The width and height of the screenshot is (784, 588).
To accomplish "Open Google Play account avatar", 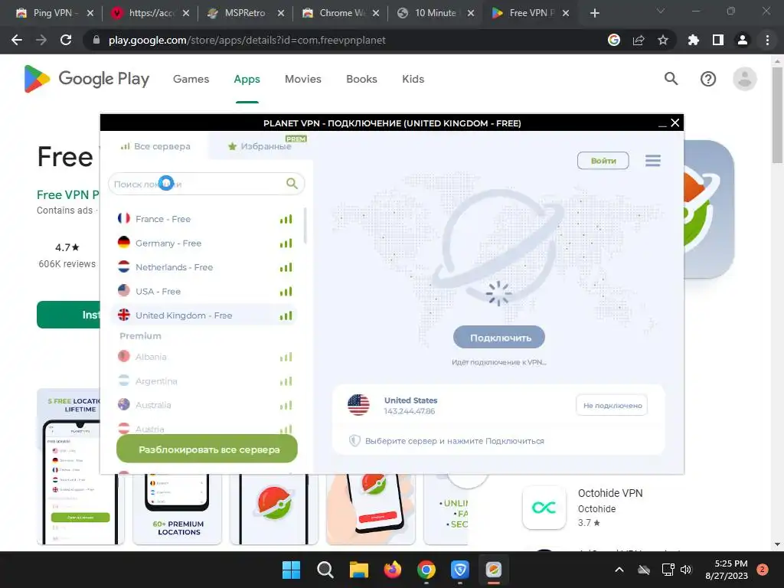I will tap(744, 79).
